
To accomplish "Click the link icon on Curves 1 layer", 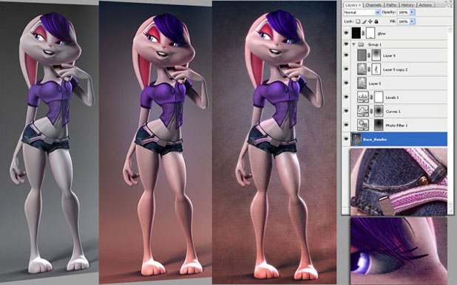I will tap(371, 111).
